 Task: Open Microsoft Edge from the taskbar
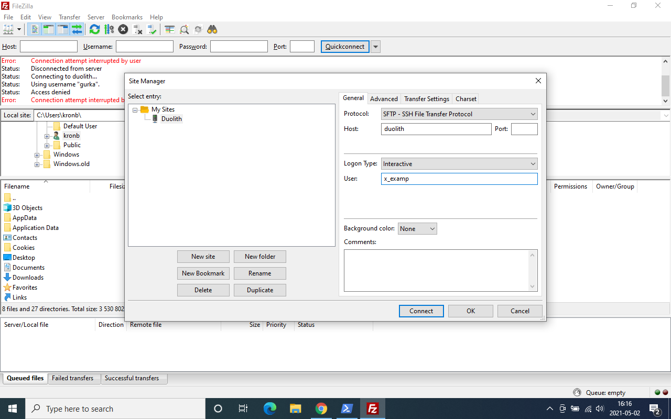point(269,409)
